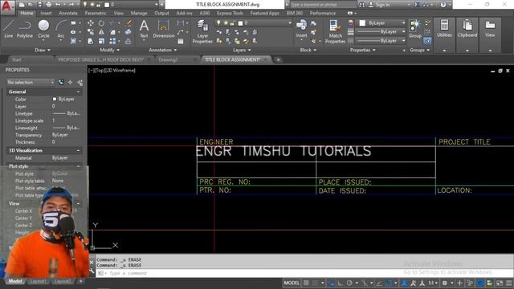Screen dimensions: 514x289
Task: Open Layer Properties manager
Action: 202,31
